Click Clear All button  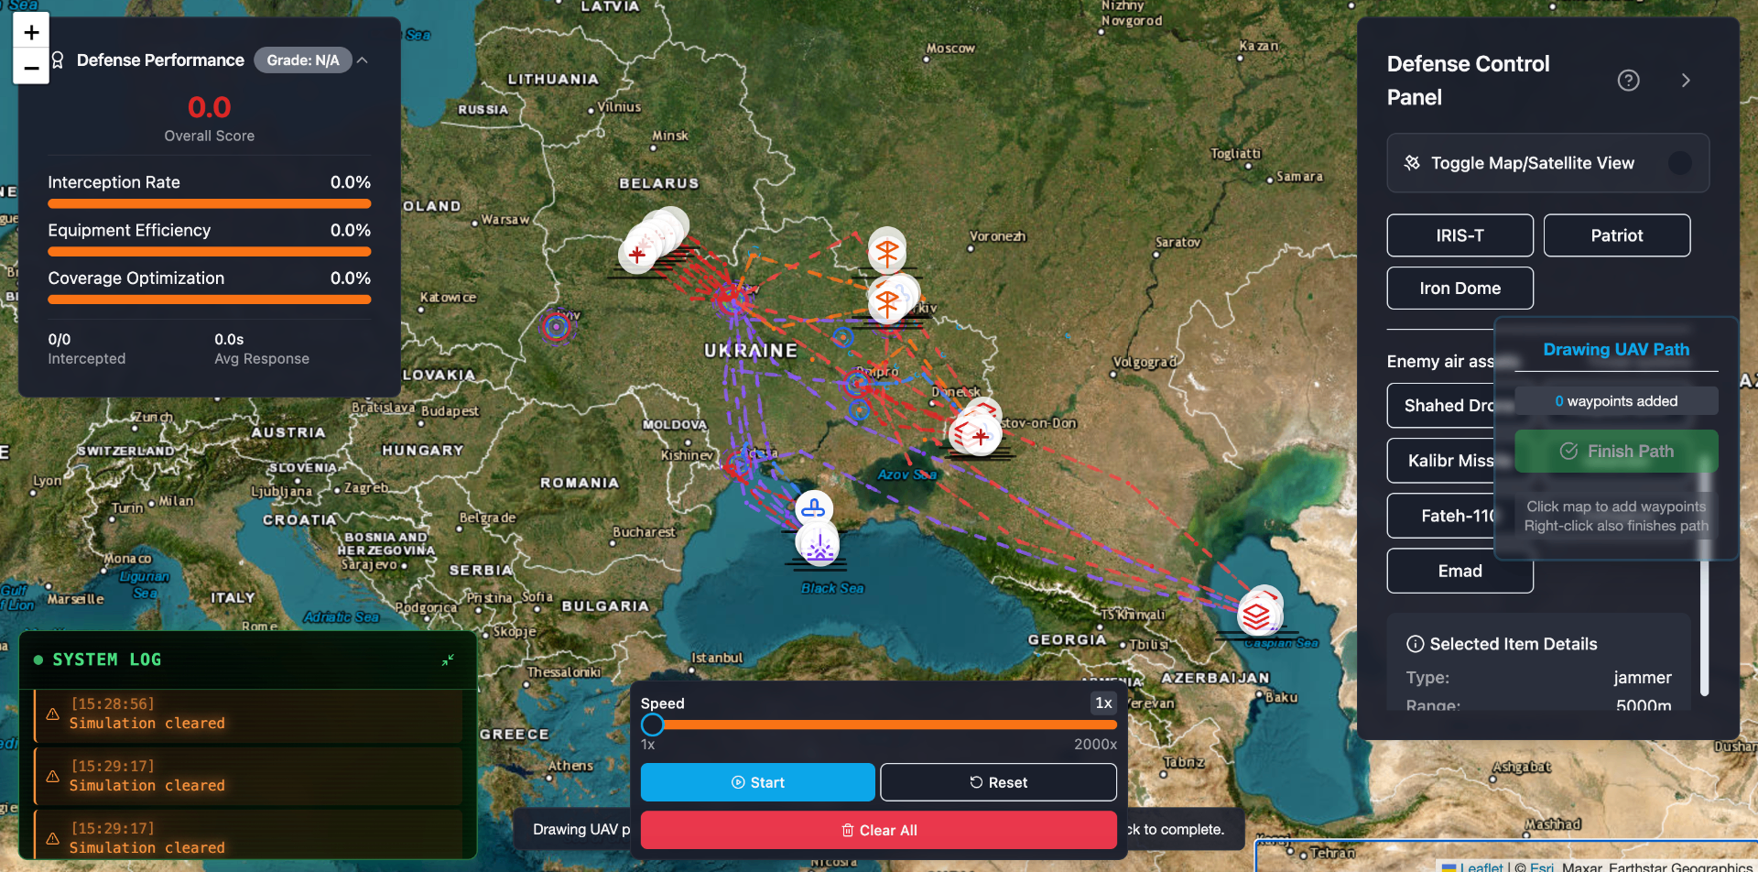878,830
